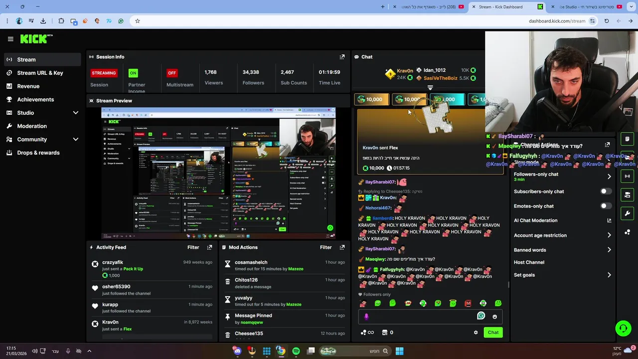This screenshot has width=638, height=359.
Task: Open Moderation page
Action: [42, 126]
